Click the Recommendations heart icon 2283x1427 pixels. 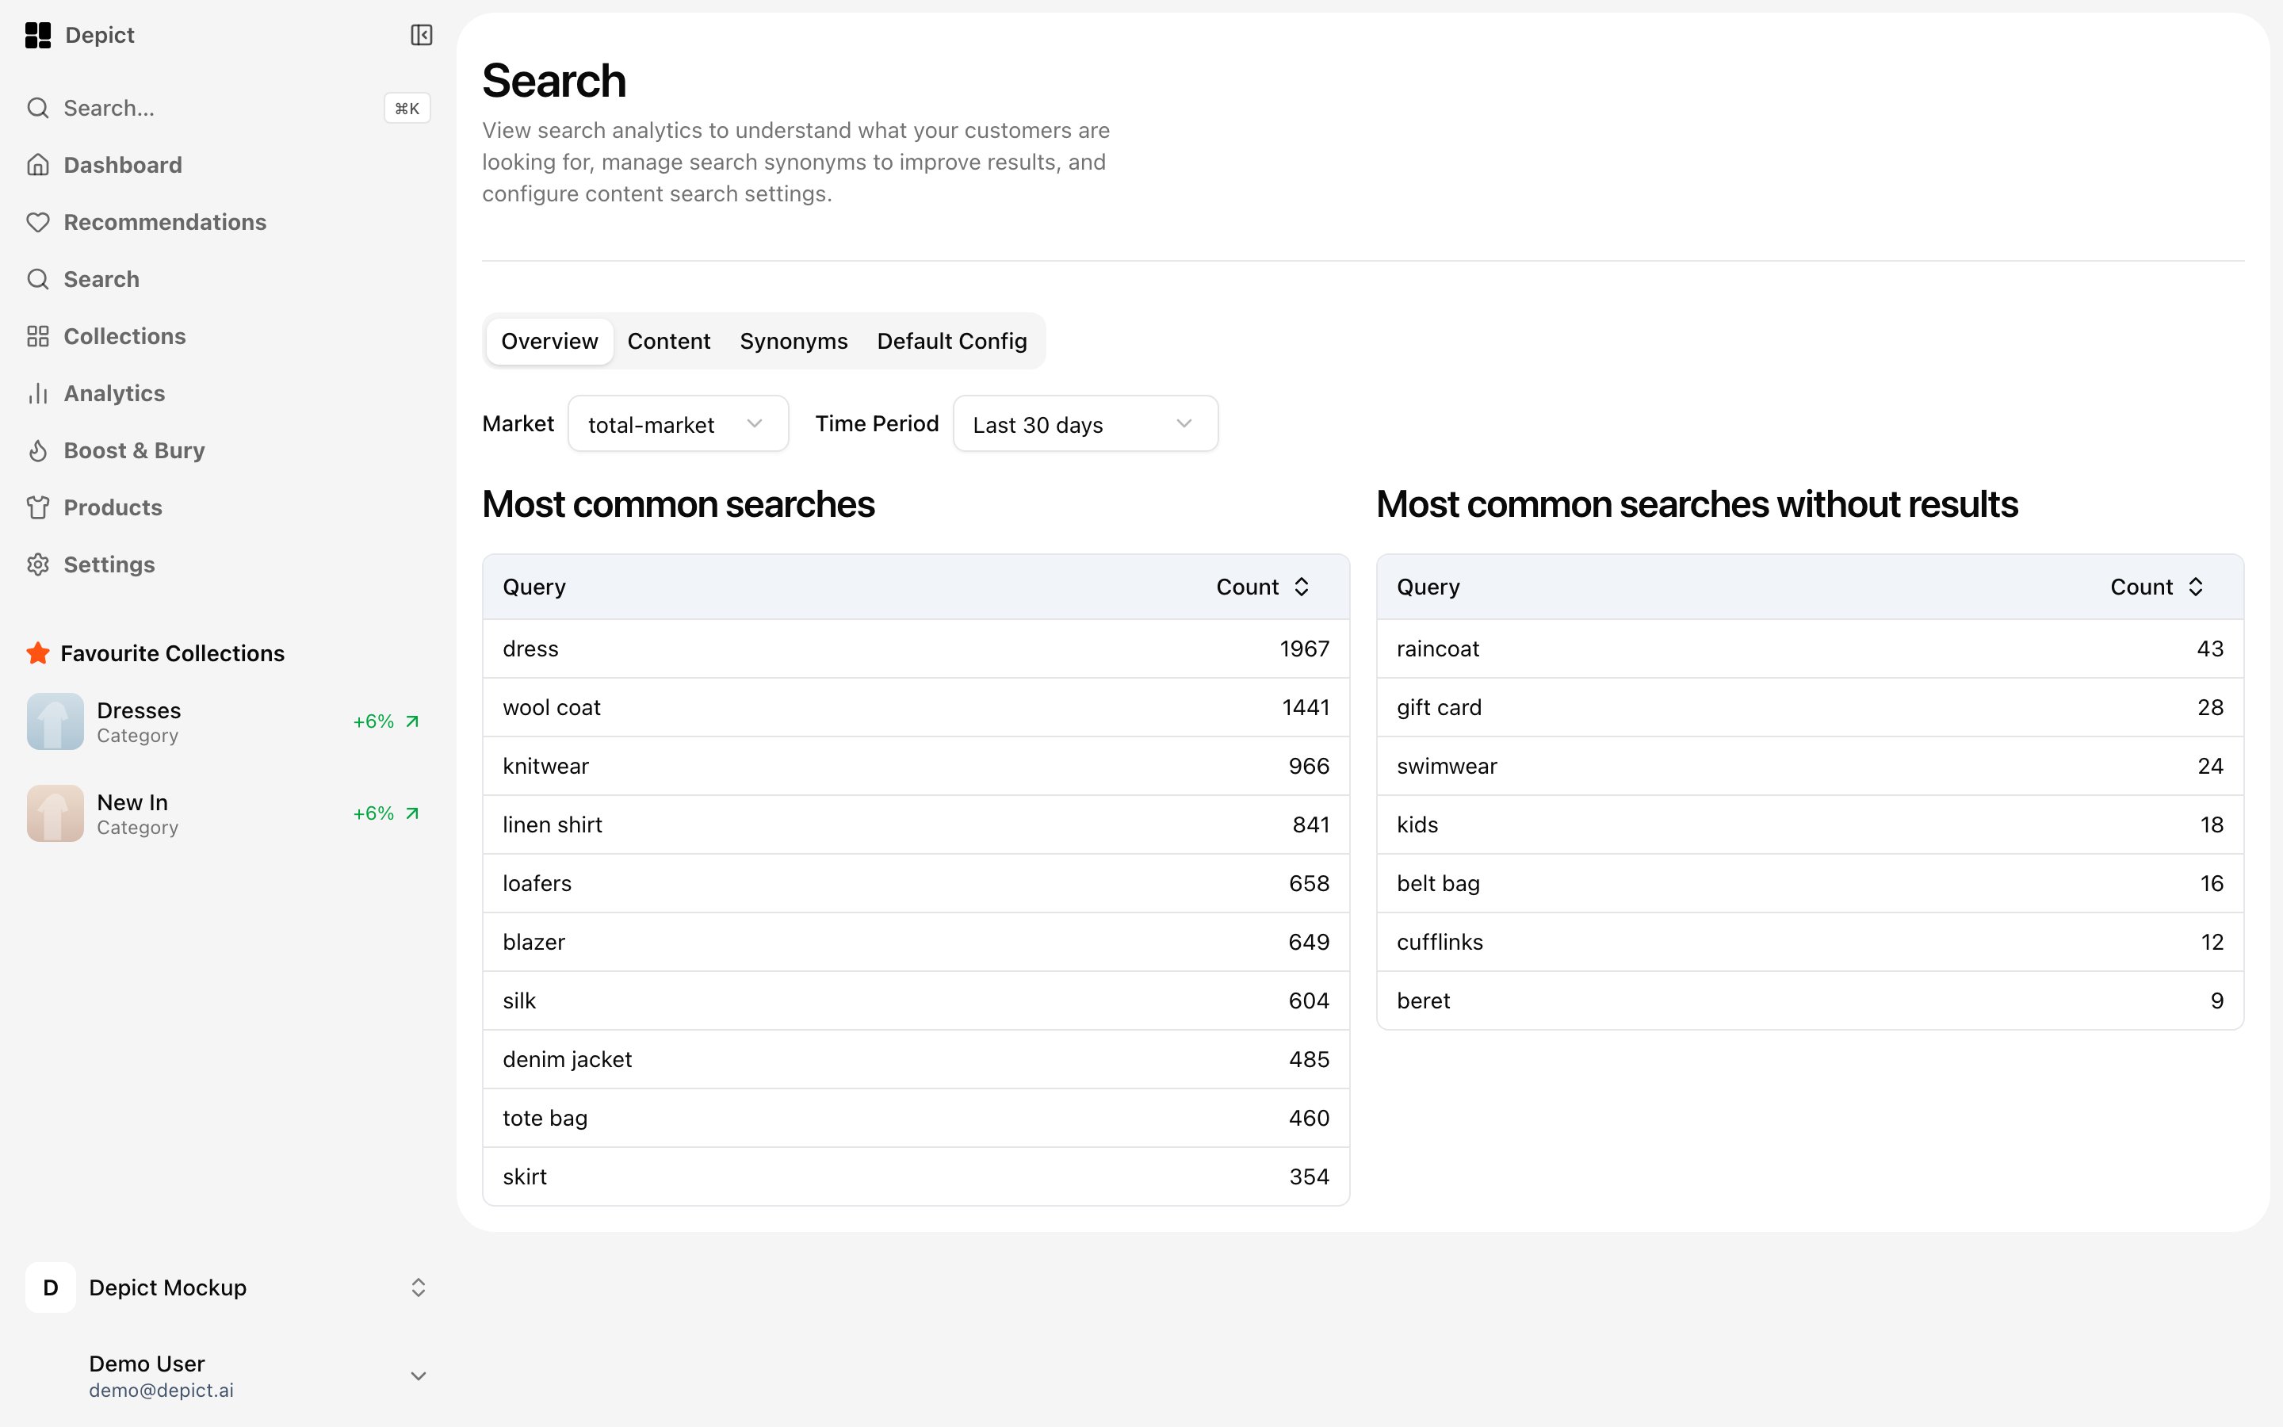point(38,222)
